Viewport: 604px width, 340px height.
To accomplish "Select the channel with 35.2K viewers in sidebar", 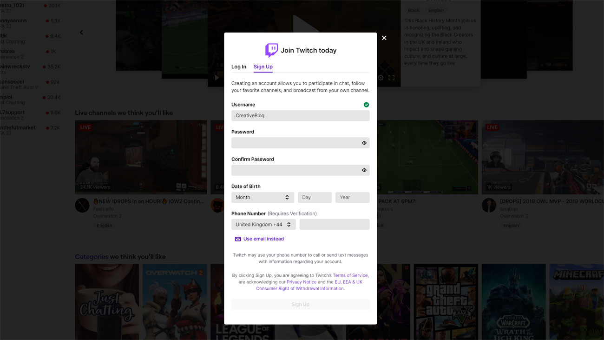I will click(30, 69).
